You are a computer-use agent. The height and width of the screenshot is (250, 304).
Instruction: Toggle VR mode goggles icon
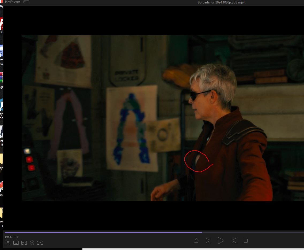(x=24, y=243)
